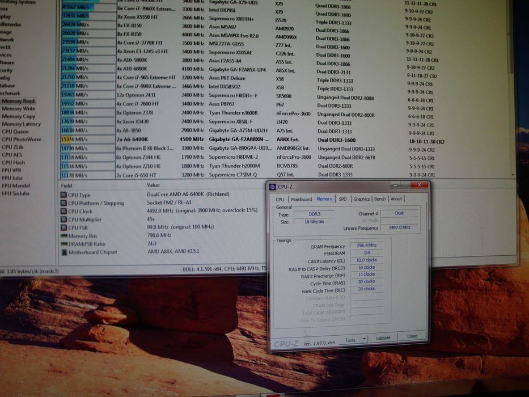Select CPU Queen benchmark
This screenshot has height=397, width=529.
15,132
